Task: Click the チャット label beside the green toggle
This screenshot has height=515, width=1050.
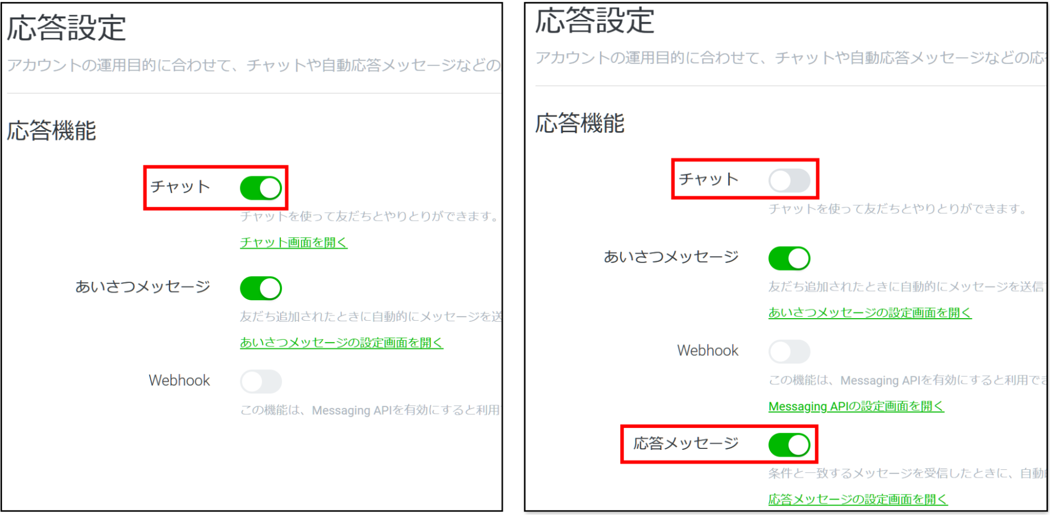Action: point(180,187)
